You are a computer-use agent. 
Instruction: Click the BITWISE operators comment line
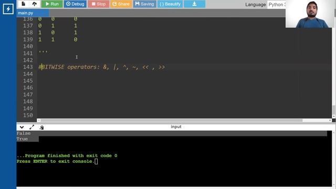[x=101, y=67]
